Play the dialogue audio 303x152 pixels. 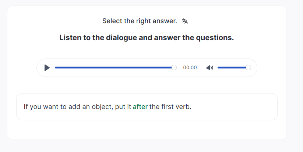click(47, 68)
